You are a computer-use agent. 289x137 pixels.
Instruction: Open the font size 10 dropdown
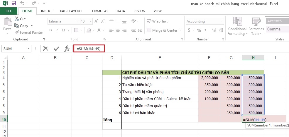point(90,21)
